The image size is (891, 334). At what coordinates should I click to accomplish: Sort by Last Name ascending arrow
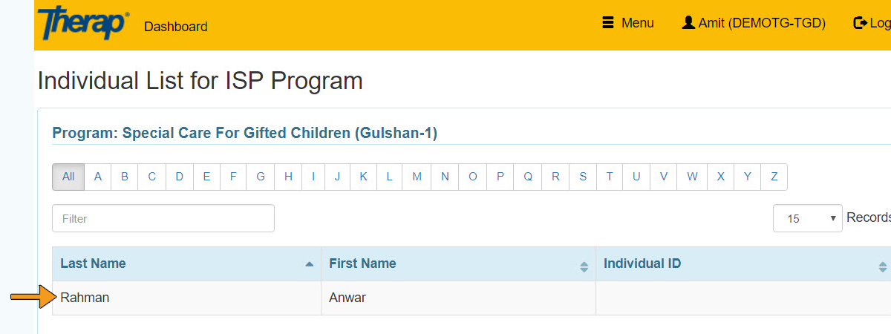(x=309, y=264)
